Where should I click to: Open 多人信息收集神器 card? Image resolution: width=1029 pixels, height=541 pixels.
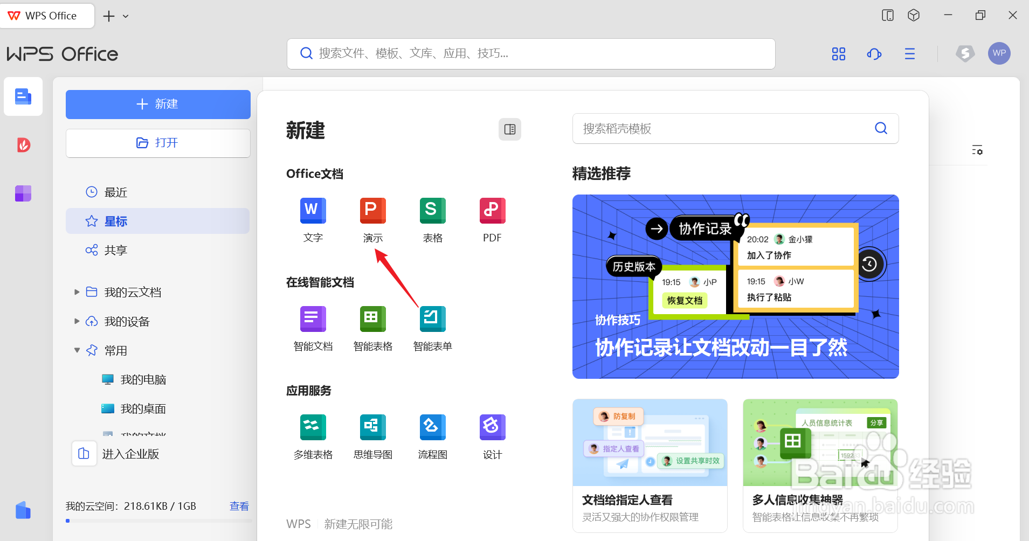click(820, 466)
